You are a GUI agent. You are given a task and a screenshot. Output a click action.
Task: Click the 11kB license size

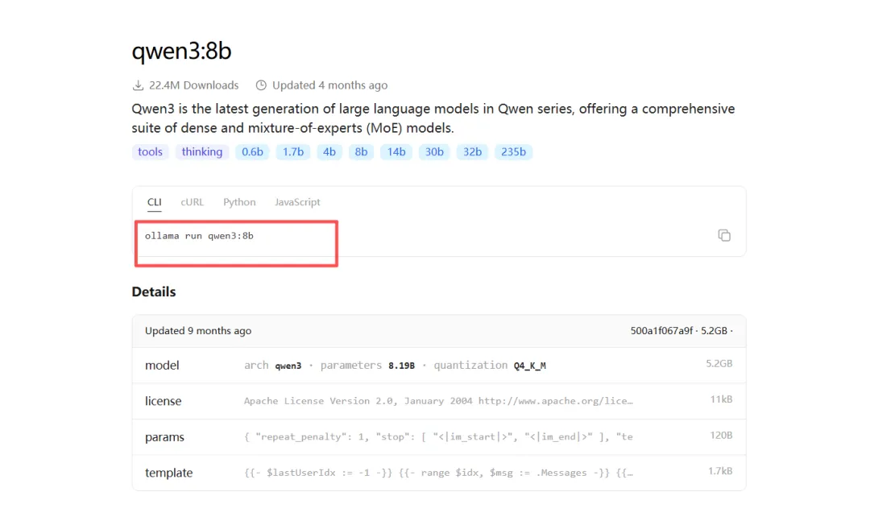point(721,399)
